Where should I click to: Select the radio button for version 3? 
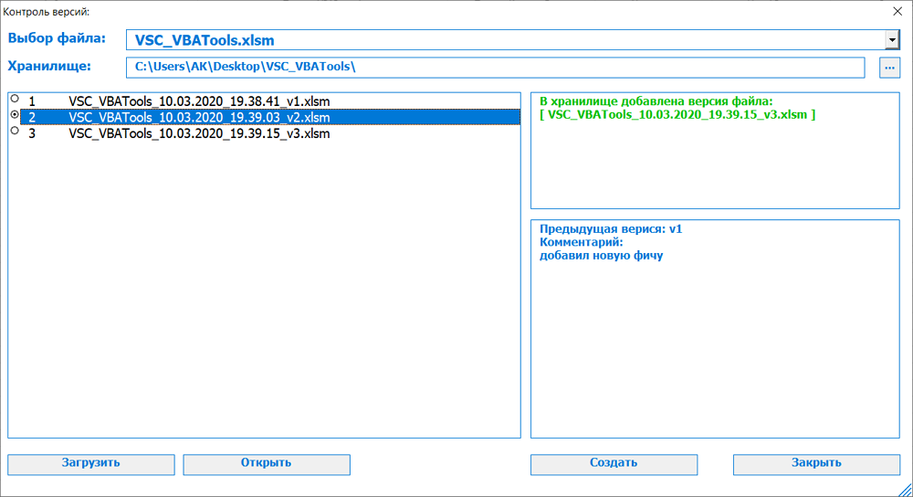pos(16,131)
